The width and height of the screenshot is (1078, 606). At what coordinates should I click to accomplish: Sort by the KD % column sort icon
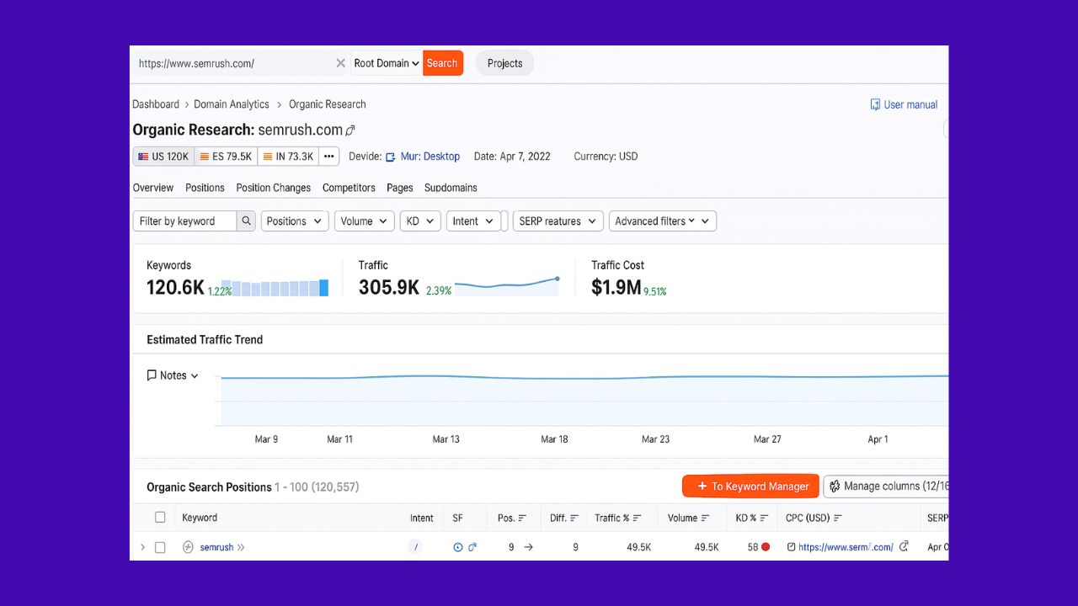tap(765, 518)
